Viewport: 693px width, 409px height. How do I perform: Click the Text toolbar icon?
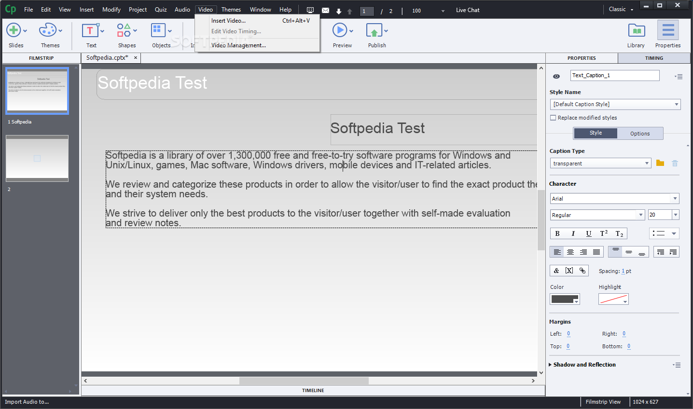tap(90, 30)
